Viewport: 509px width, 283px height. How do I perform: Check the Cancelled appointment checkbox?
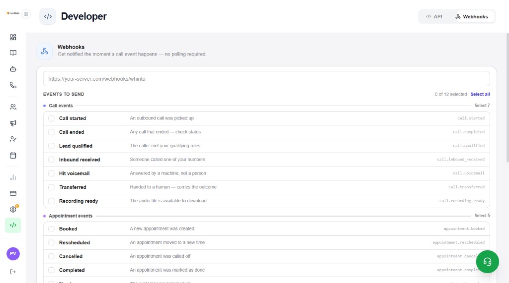click(x=51, y=256)
